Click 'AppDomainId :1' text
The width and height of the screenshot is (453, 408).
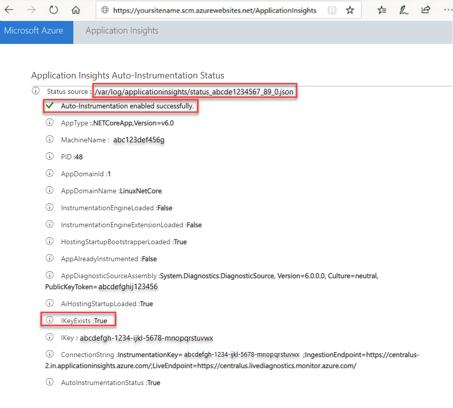(x=86, y=174)
